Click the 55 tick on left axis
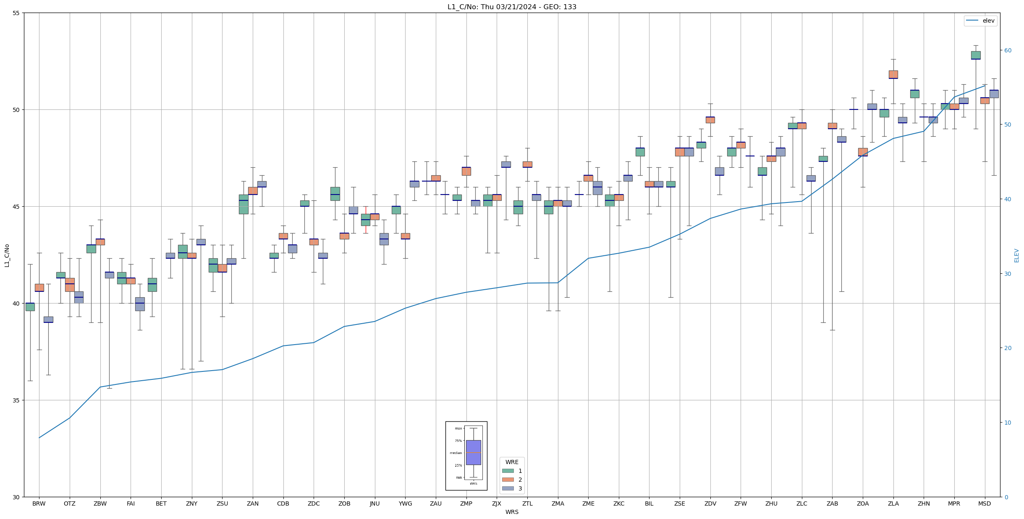The width and height of the screenshot is (1024, 519). (16, 13)
